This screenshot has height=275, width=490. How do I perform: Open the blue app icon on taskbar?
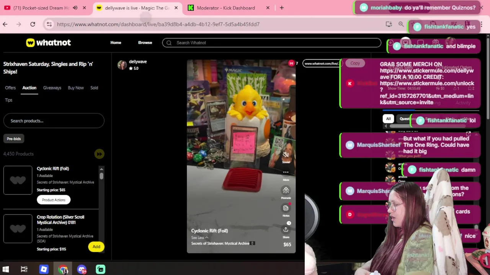point(44,269)
